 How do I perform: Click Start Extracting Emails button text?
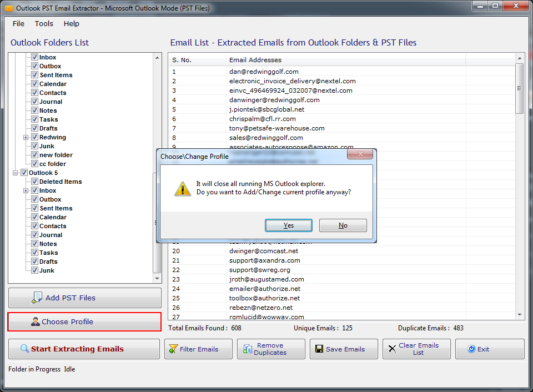(x=77, y=349)
